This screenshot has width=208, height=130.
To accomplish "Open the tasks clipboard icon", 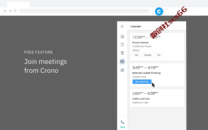I will tap(122, 53).
